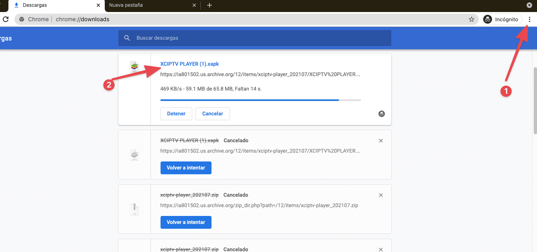This screenshot has width=537, height=252.
Task: Switch to the Nueva pestaña tab
Action: pos(148,5)
